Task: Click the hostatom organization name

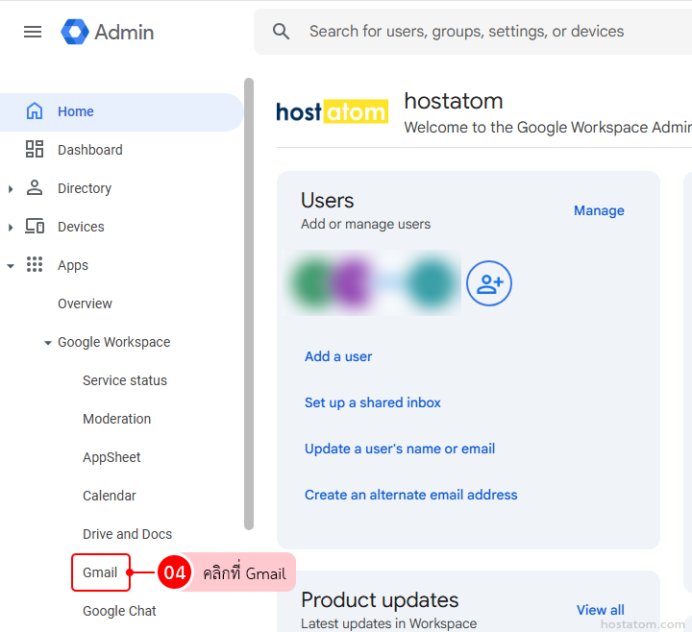Action: click(x=454, y=101)
